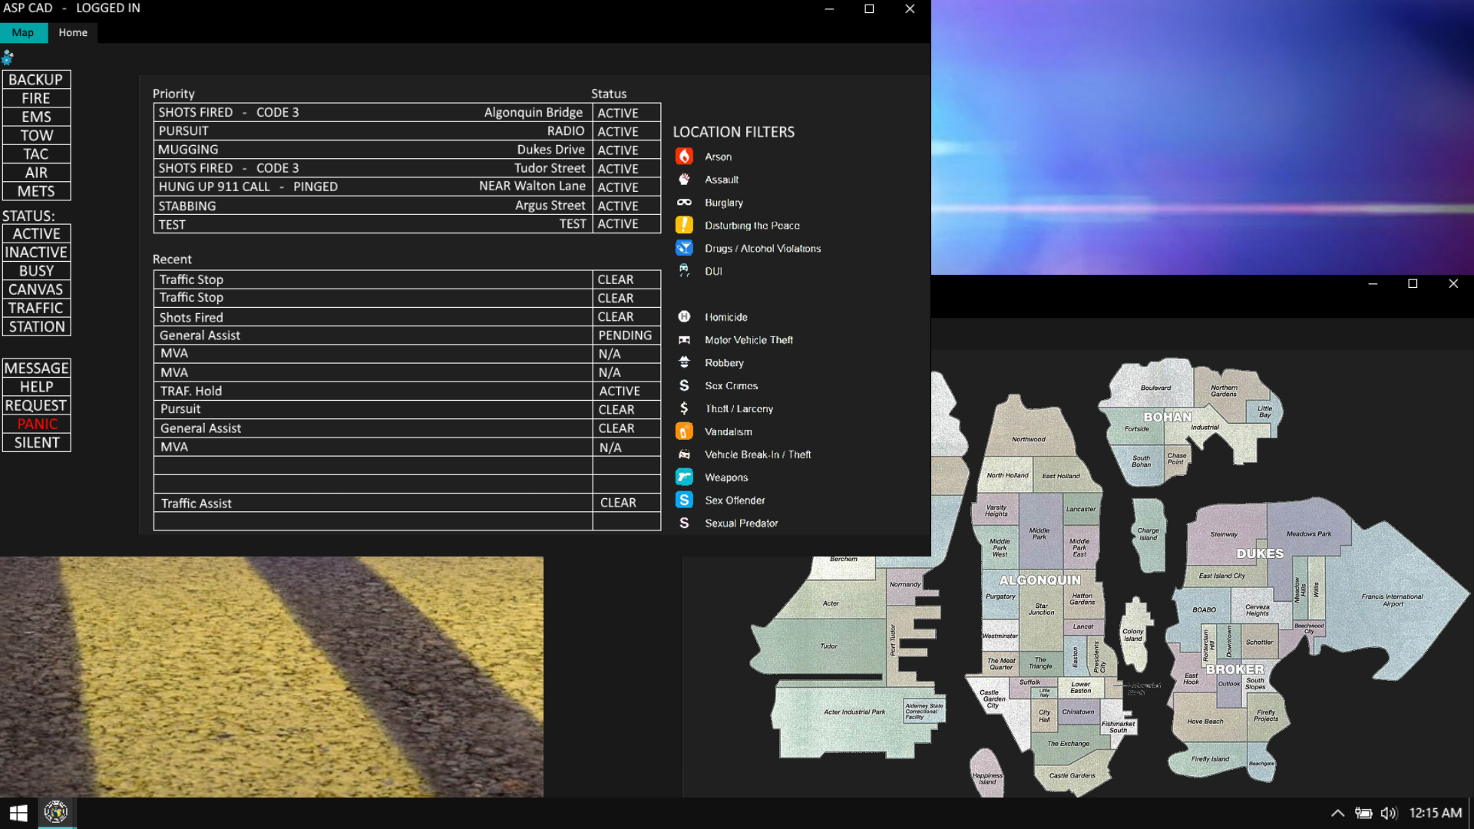Select the MUGGING Dukes Drive call

coord(407,150)
